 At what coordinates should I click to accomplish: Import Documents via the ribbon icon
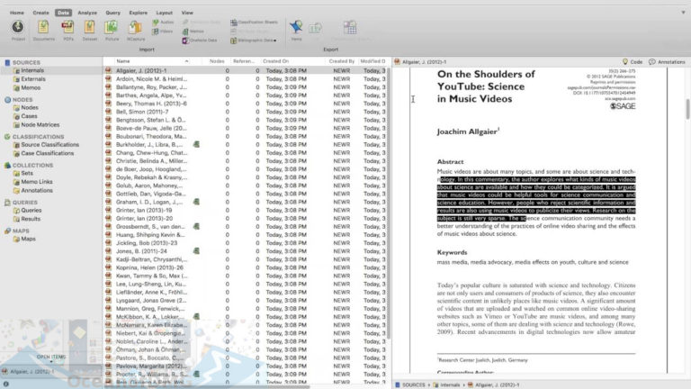[43, 30]
